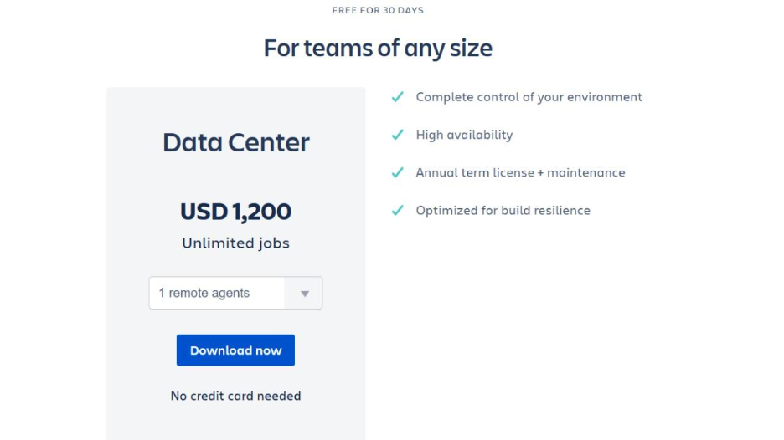
Task: Select the High availability feature text
Action: pos(464,135)
